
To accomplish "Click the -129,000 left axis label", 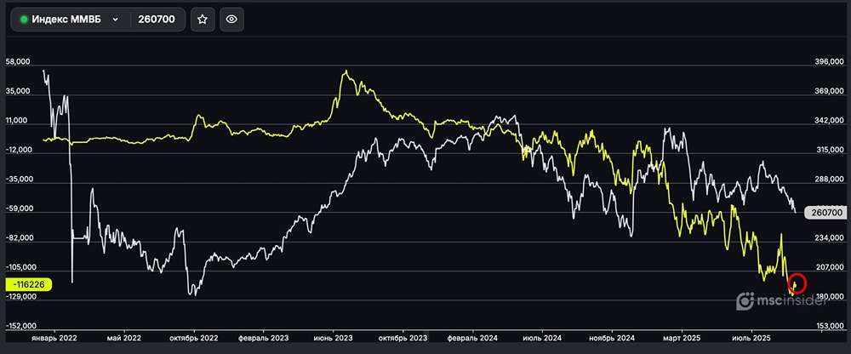I will [x=20, y=297].
